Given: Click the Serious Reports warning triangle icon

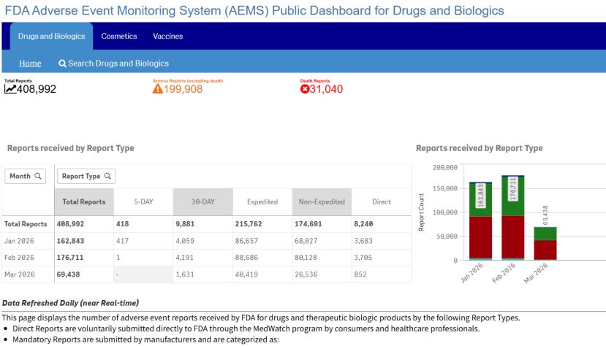Looking at the screenshot, I should 157,89.
